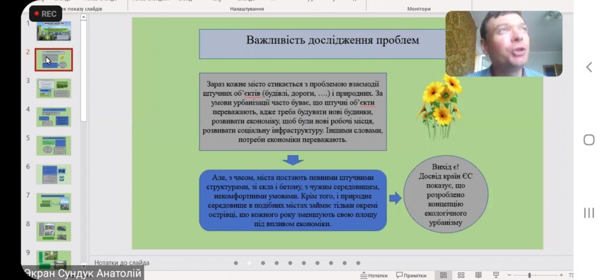
Task: Tap the REC recording indicator
Action: [x=45, y=14]
